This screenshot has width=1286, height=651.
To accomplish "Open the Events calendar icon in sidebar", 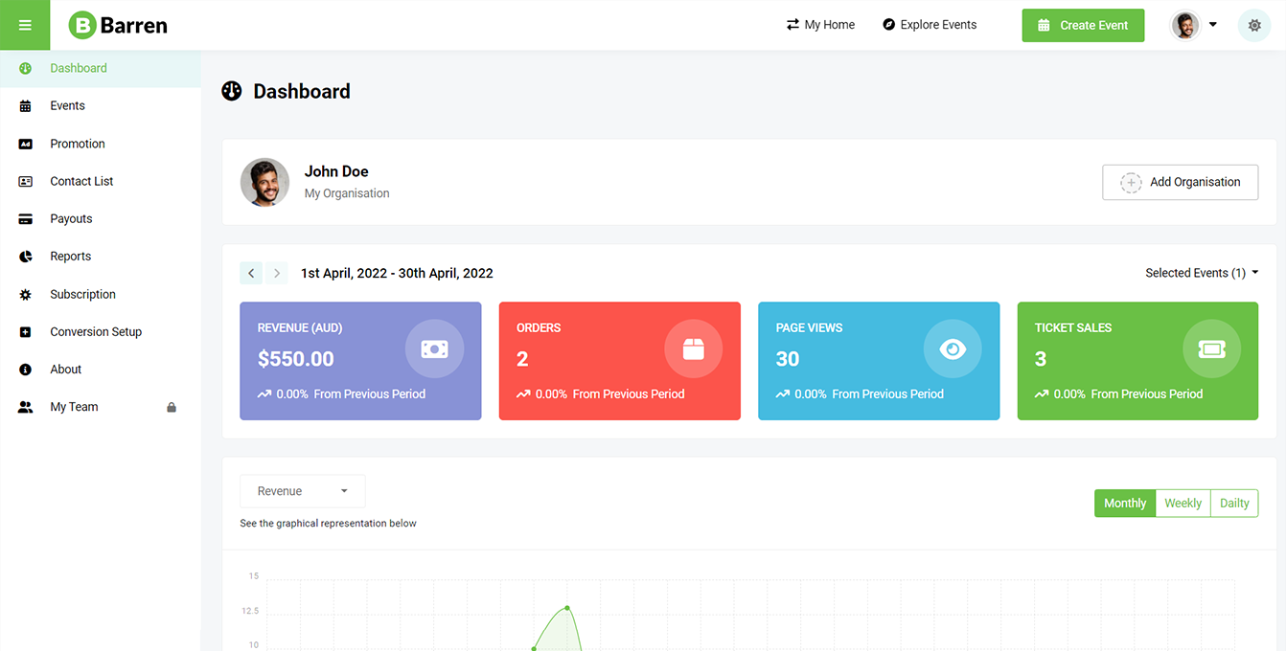I will pos(26,106).
